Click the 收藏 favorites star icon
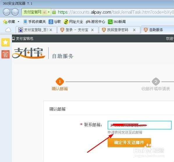Screen dimensions: 174x162 pos(5,22)
